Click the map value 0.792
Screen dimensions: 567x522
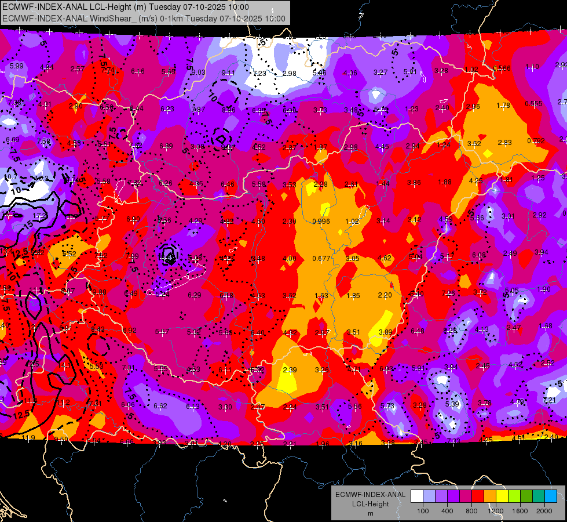pos(536,140)
